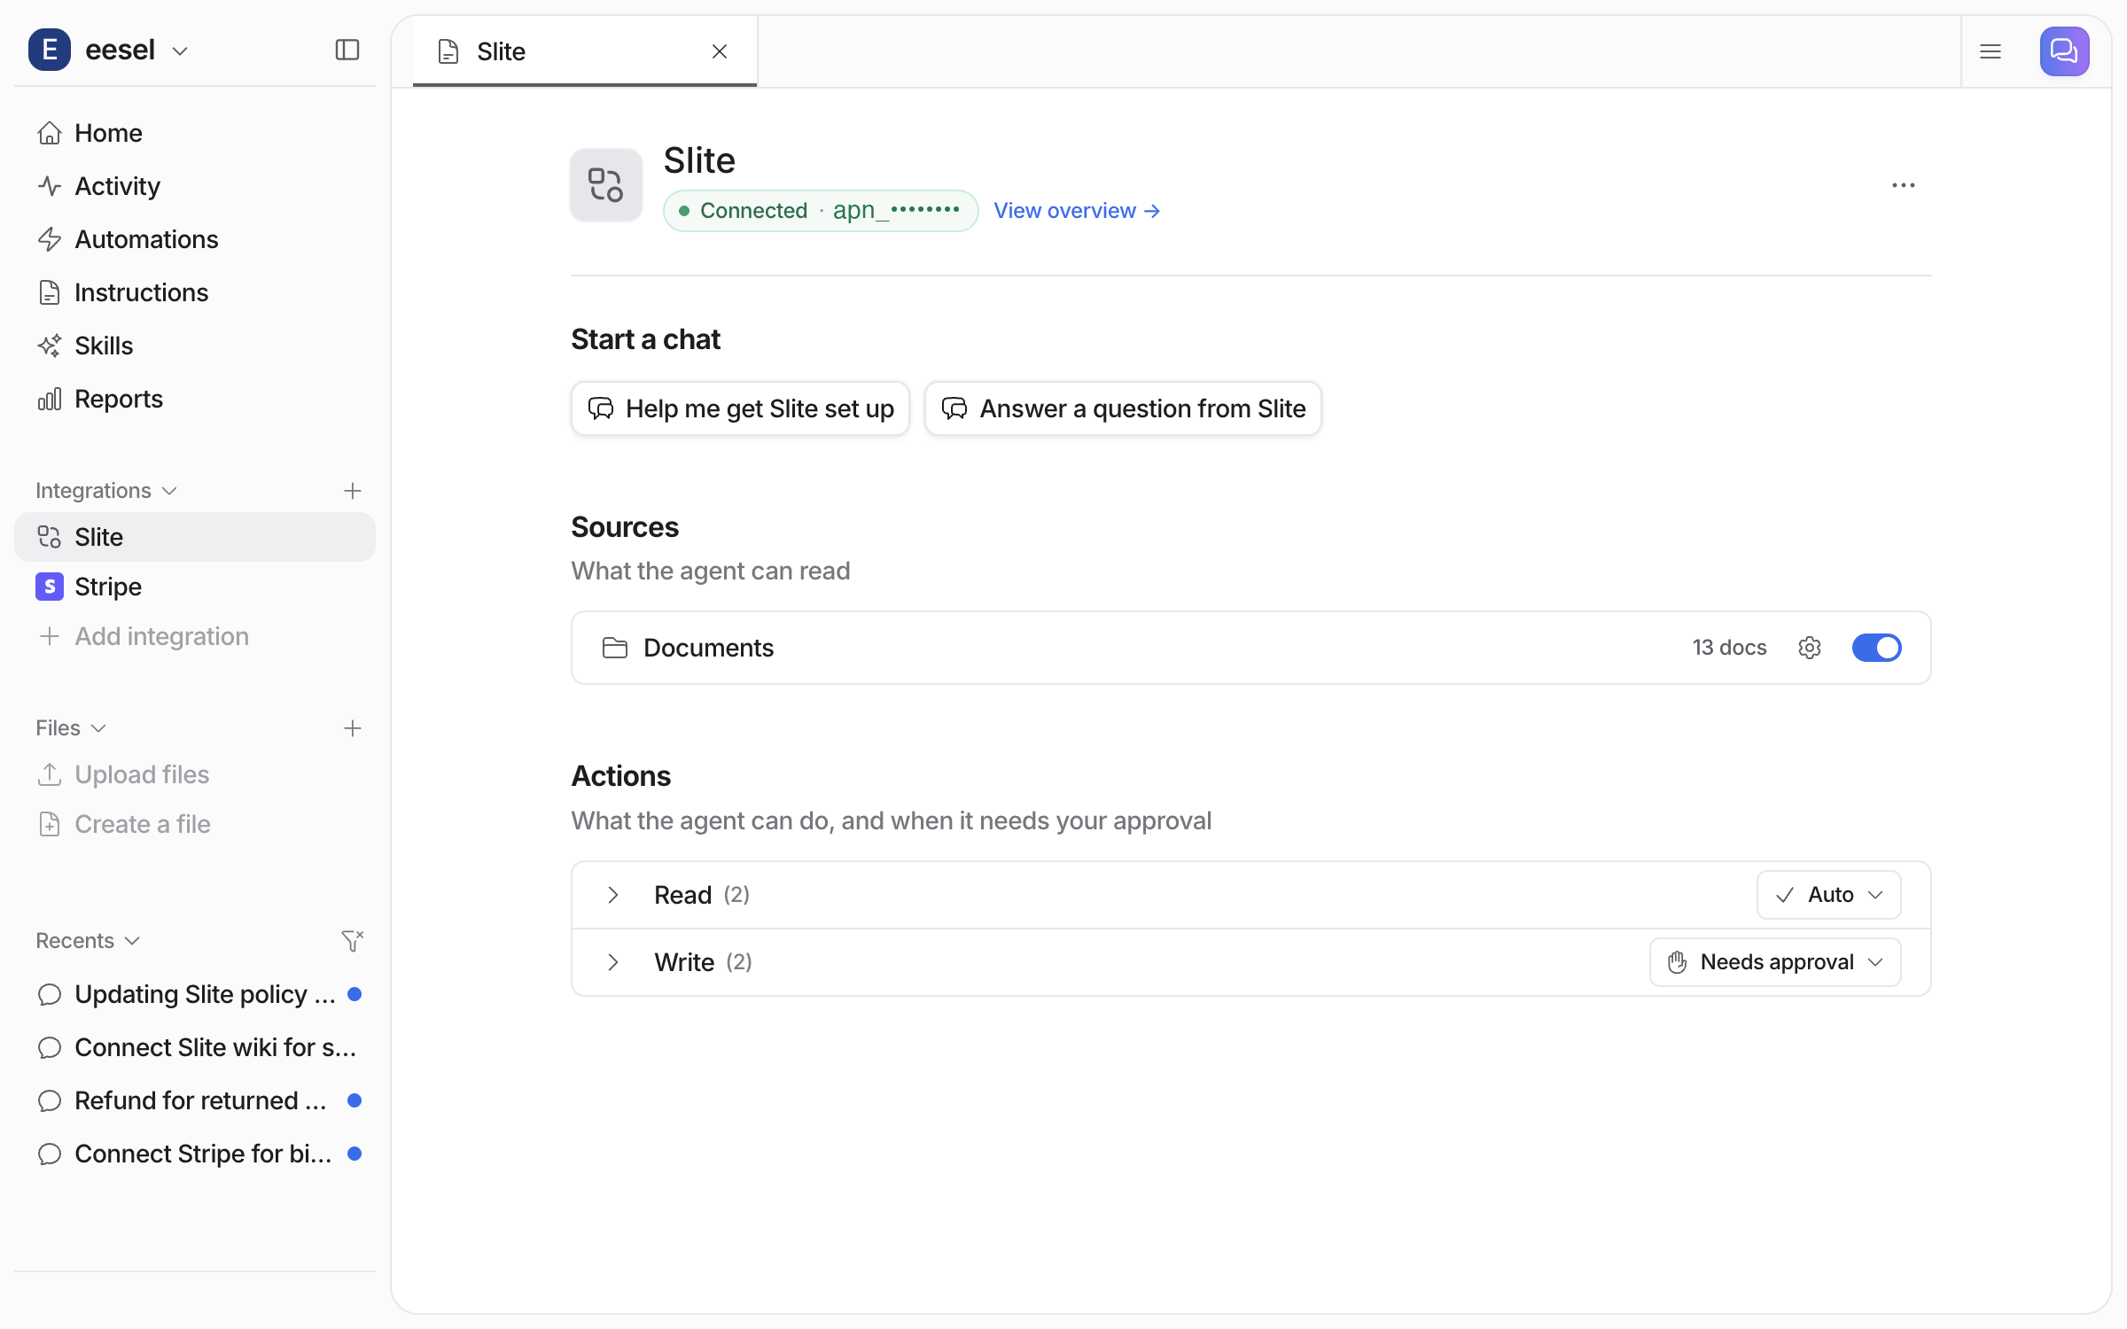
Task: Click the Stripe S logo icon
Action: [x=50, y=587]
